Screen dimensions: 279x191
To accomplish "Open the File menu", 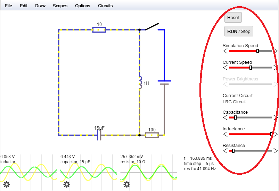I will click(x=8, y=6).
